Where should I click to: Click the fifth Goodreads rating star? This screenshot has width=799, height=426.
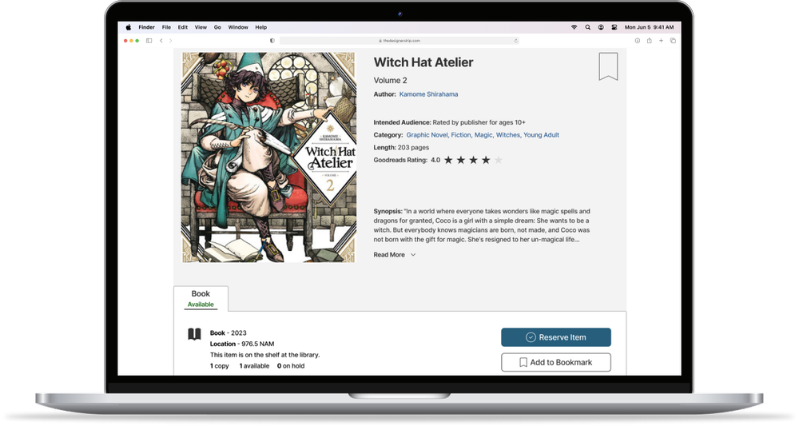[x=499, y=160]
